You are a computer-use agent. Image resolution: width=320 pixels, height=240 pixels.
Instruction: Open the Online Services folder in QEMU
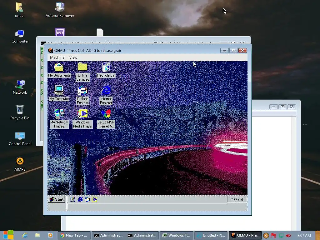click(82, 72)
